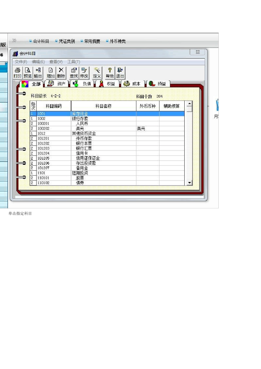Select the 库存现金 row
This screenshot has width=261, height=369.
point(107,114)
